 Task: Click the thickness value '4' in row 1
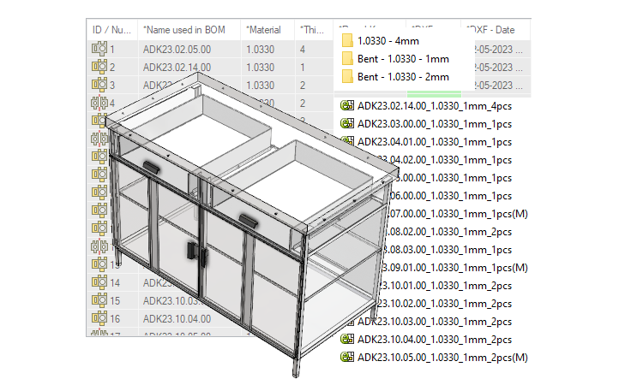click(x=303, y=50)
